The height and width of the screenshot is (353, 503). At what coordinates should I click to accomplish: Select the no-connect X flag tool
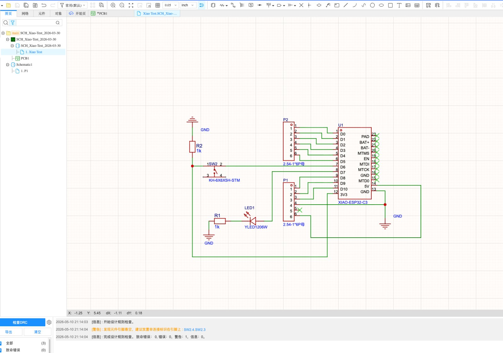pyautogui.click(x=301, y=5)
